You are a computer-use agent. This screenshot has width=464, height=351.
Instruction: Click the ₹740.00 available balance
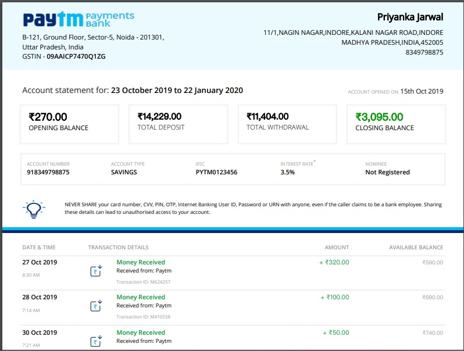pyautogui.click(x=433, y=332)
